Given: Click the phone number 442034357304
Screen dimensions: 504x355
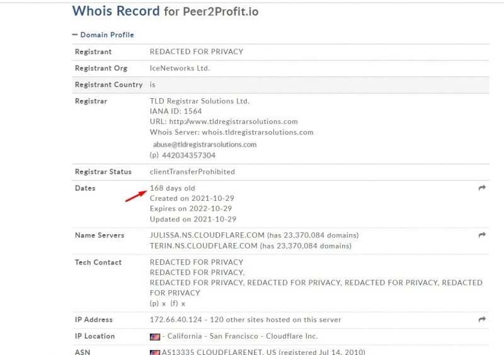Looking at the screenshot, I should click(x=188, y=155).
